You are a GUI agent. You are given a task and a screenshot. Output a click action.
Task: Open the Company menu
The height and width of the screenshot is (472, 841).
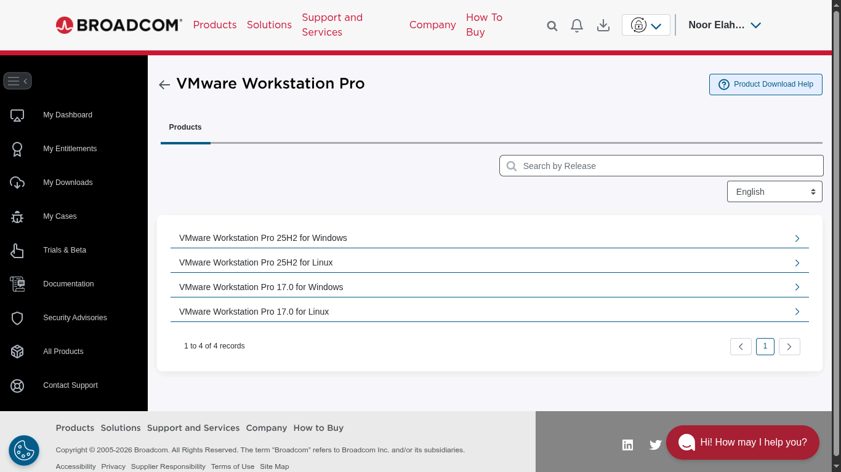tap(432, 25)
